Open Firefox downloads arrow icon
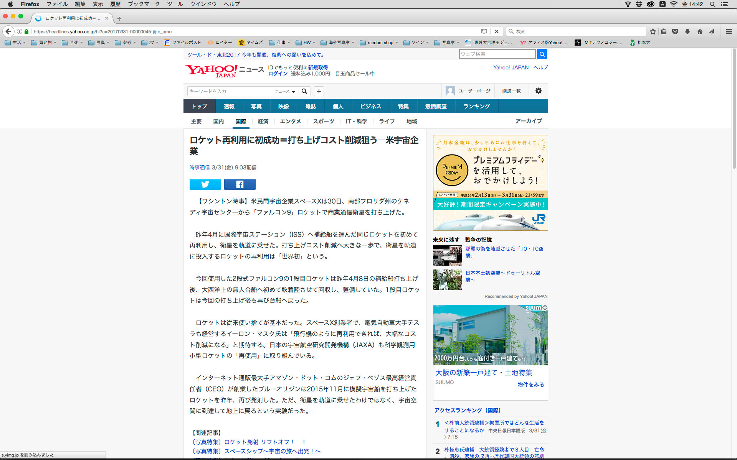The height and width of the screenshot is (460, 737). tap(687, 31)
